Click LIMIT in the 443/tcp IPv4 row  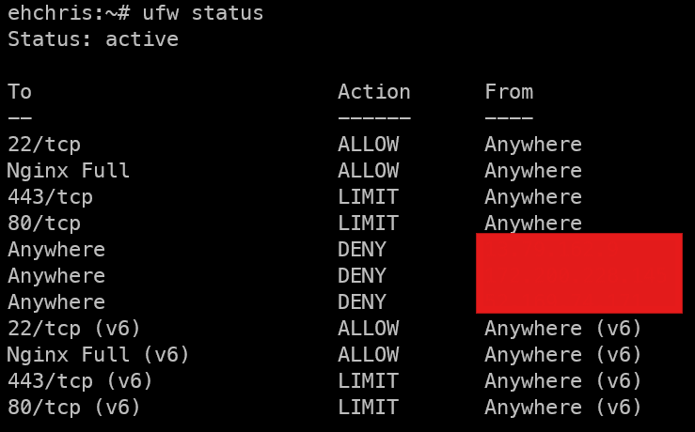tap(368, 197)
